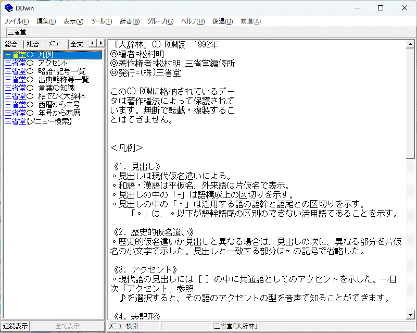Screen dimensions: 417x333
Task: Click the 《2. 歴史的仮名遣い》 section heading
Action: (x=153, y=232)
